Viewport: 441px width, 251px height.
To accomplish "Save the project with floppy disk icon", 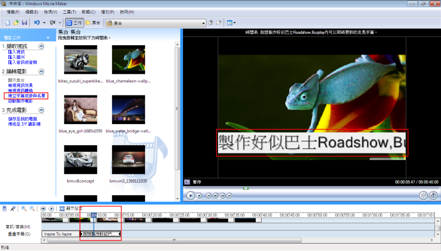I will click(x=24, y=23).
